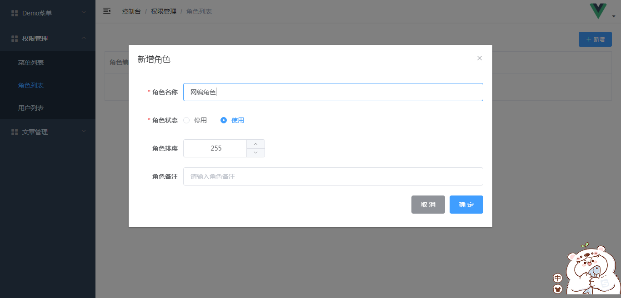
Task: Click the Vue logo avatar
Action: (598, 11)
